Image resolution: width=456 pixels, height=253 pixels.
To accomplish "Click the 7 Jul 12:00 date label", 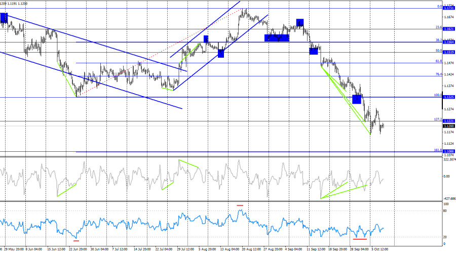I will (120, 249).
